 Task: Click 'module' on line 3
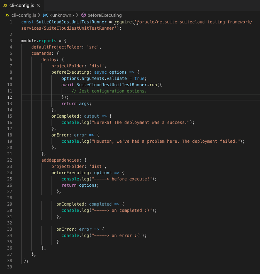point(29,41)
